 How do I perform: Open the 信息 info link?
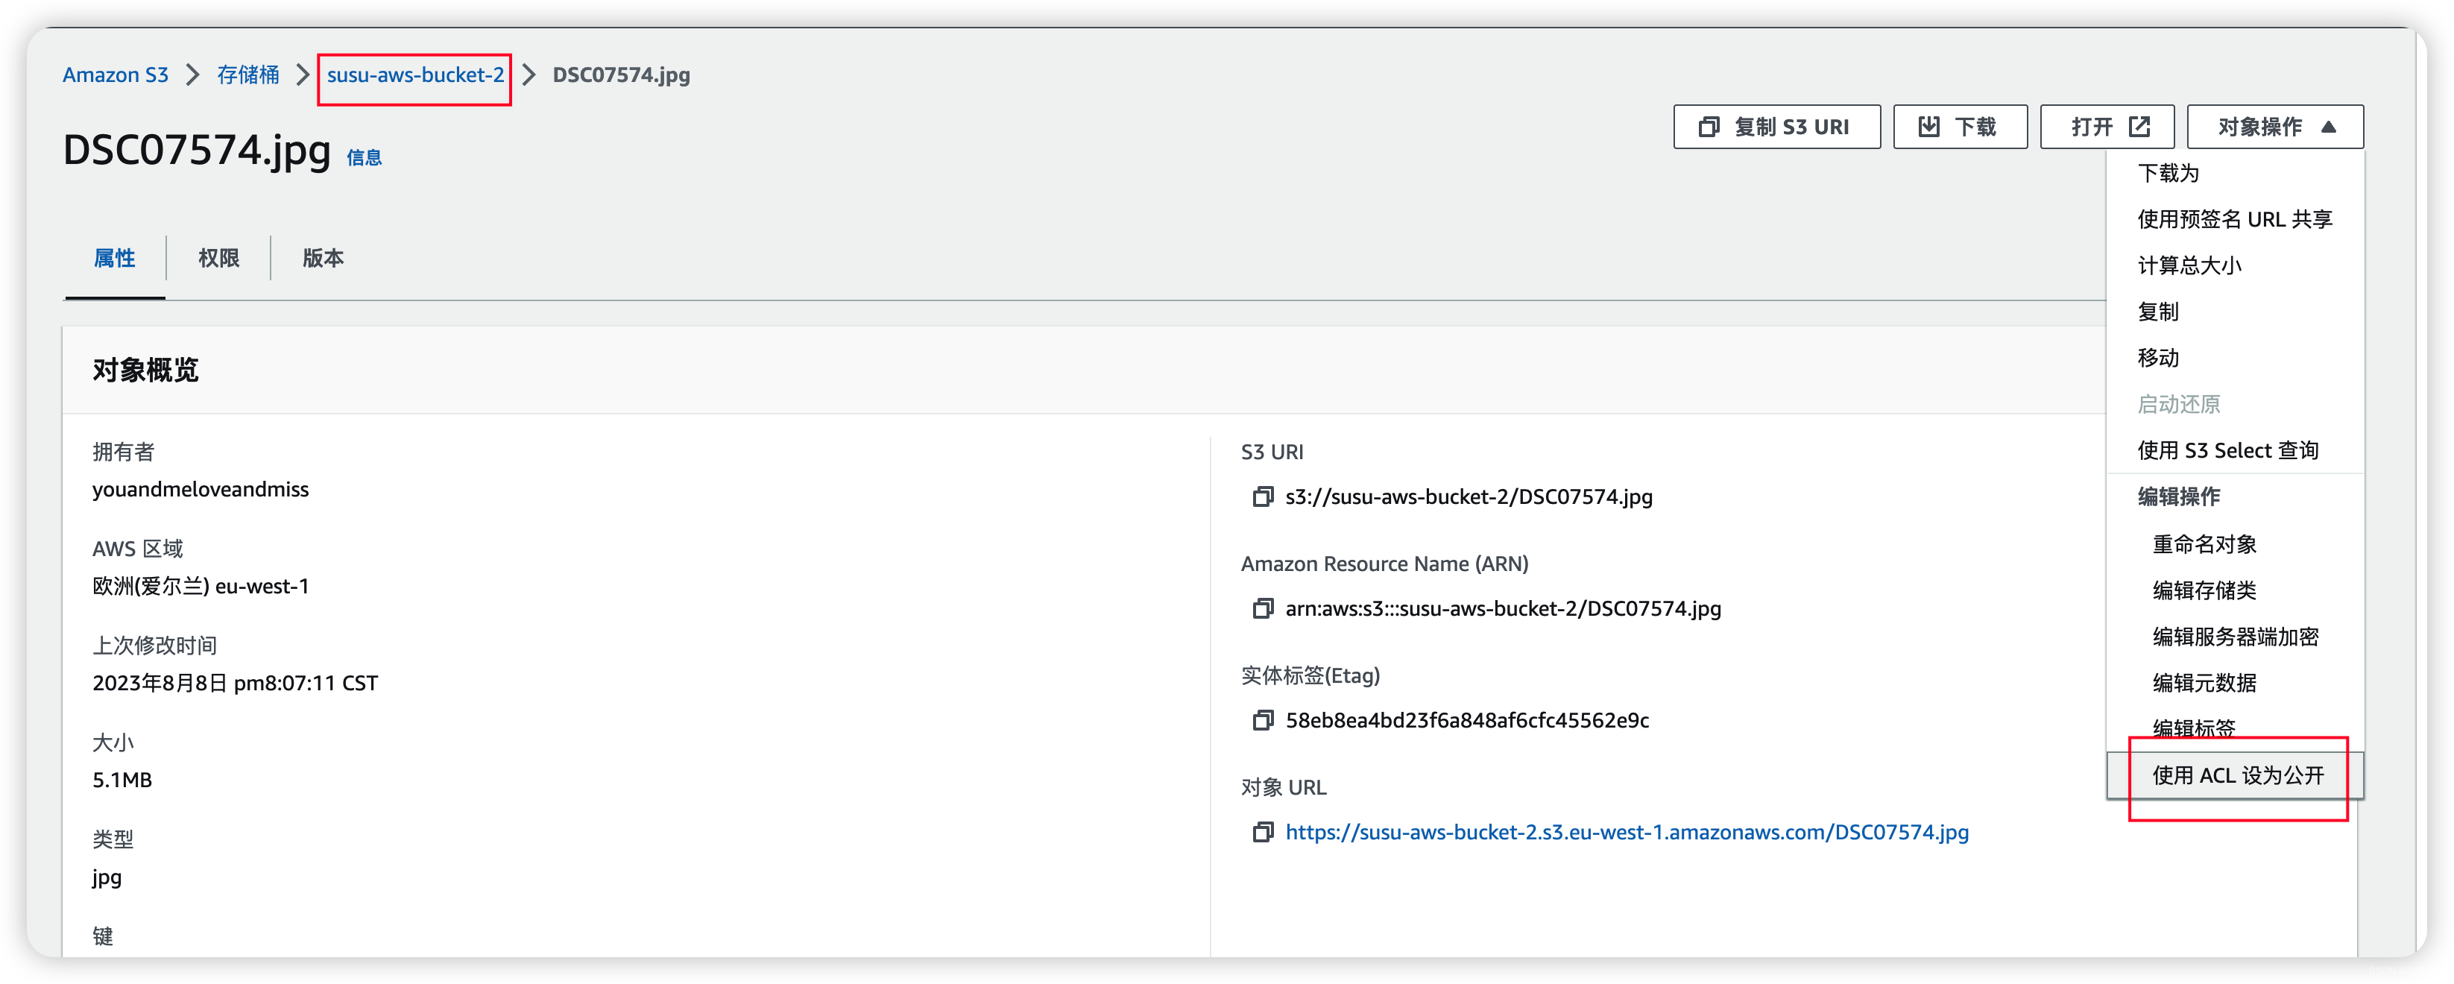coord(364,157)
